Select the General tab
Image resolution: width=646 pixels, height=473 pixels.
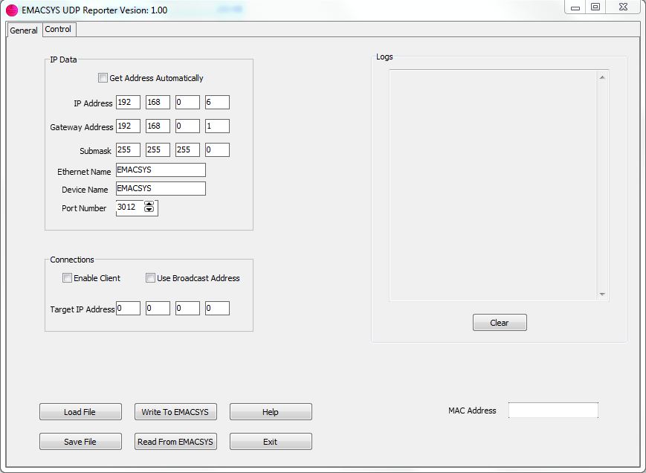tap(24, 30)
